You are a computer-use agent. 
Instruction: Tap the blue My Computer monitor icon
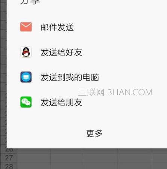(x=26, y=77)
